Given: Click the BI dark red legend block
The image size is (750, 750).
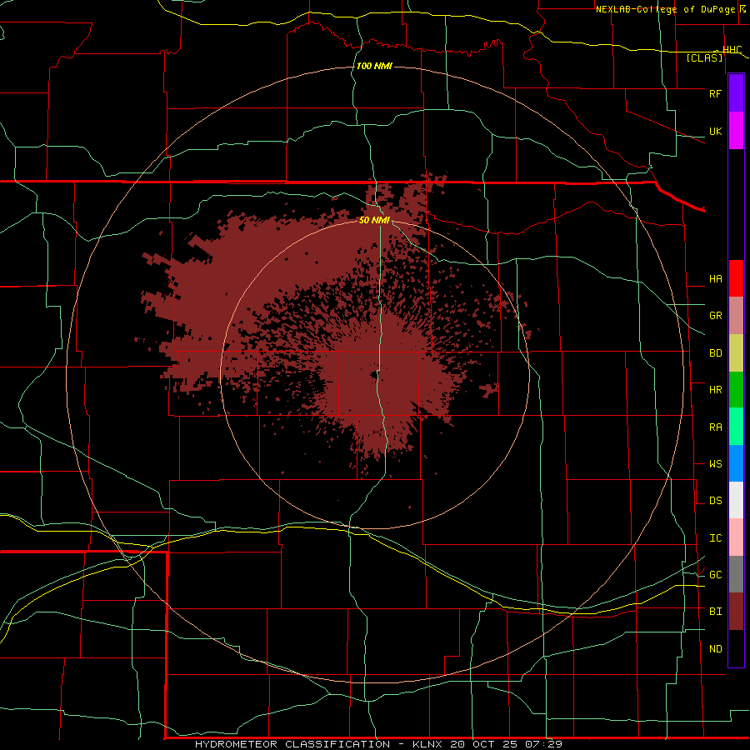Looking at the screenshot, I should click(736, 612).
